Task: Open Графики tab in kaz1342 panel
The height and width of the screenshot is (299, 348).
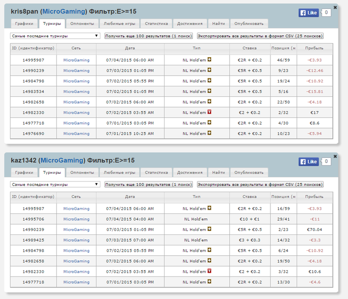Action: pyautogui.click(x=24, y=172)
